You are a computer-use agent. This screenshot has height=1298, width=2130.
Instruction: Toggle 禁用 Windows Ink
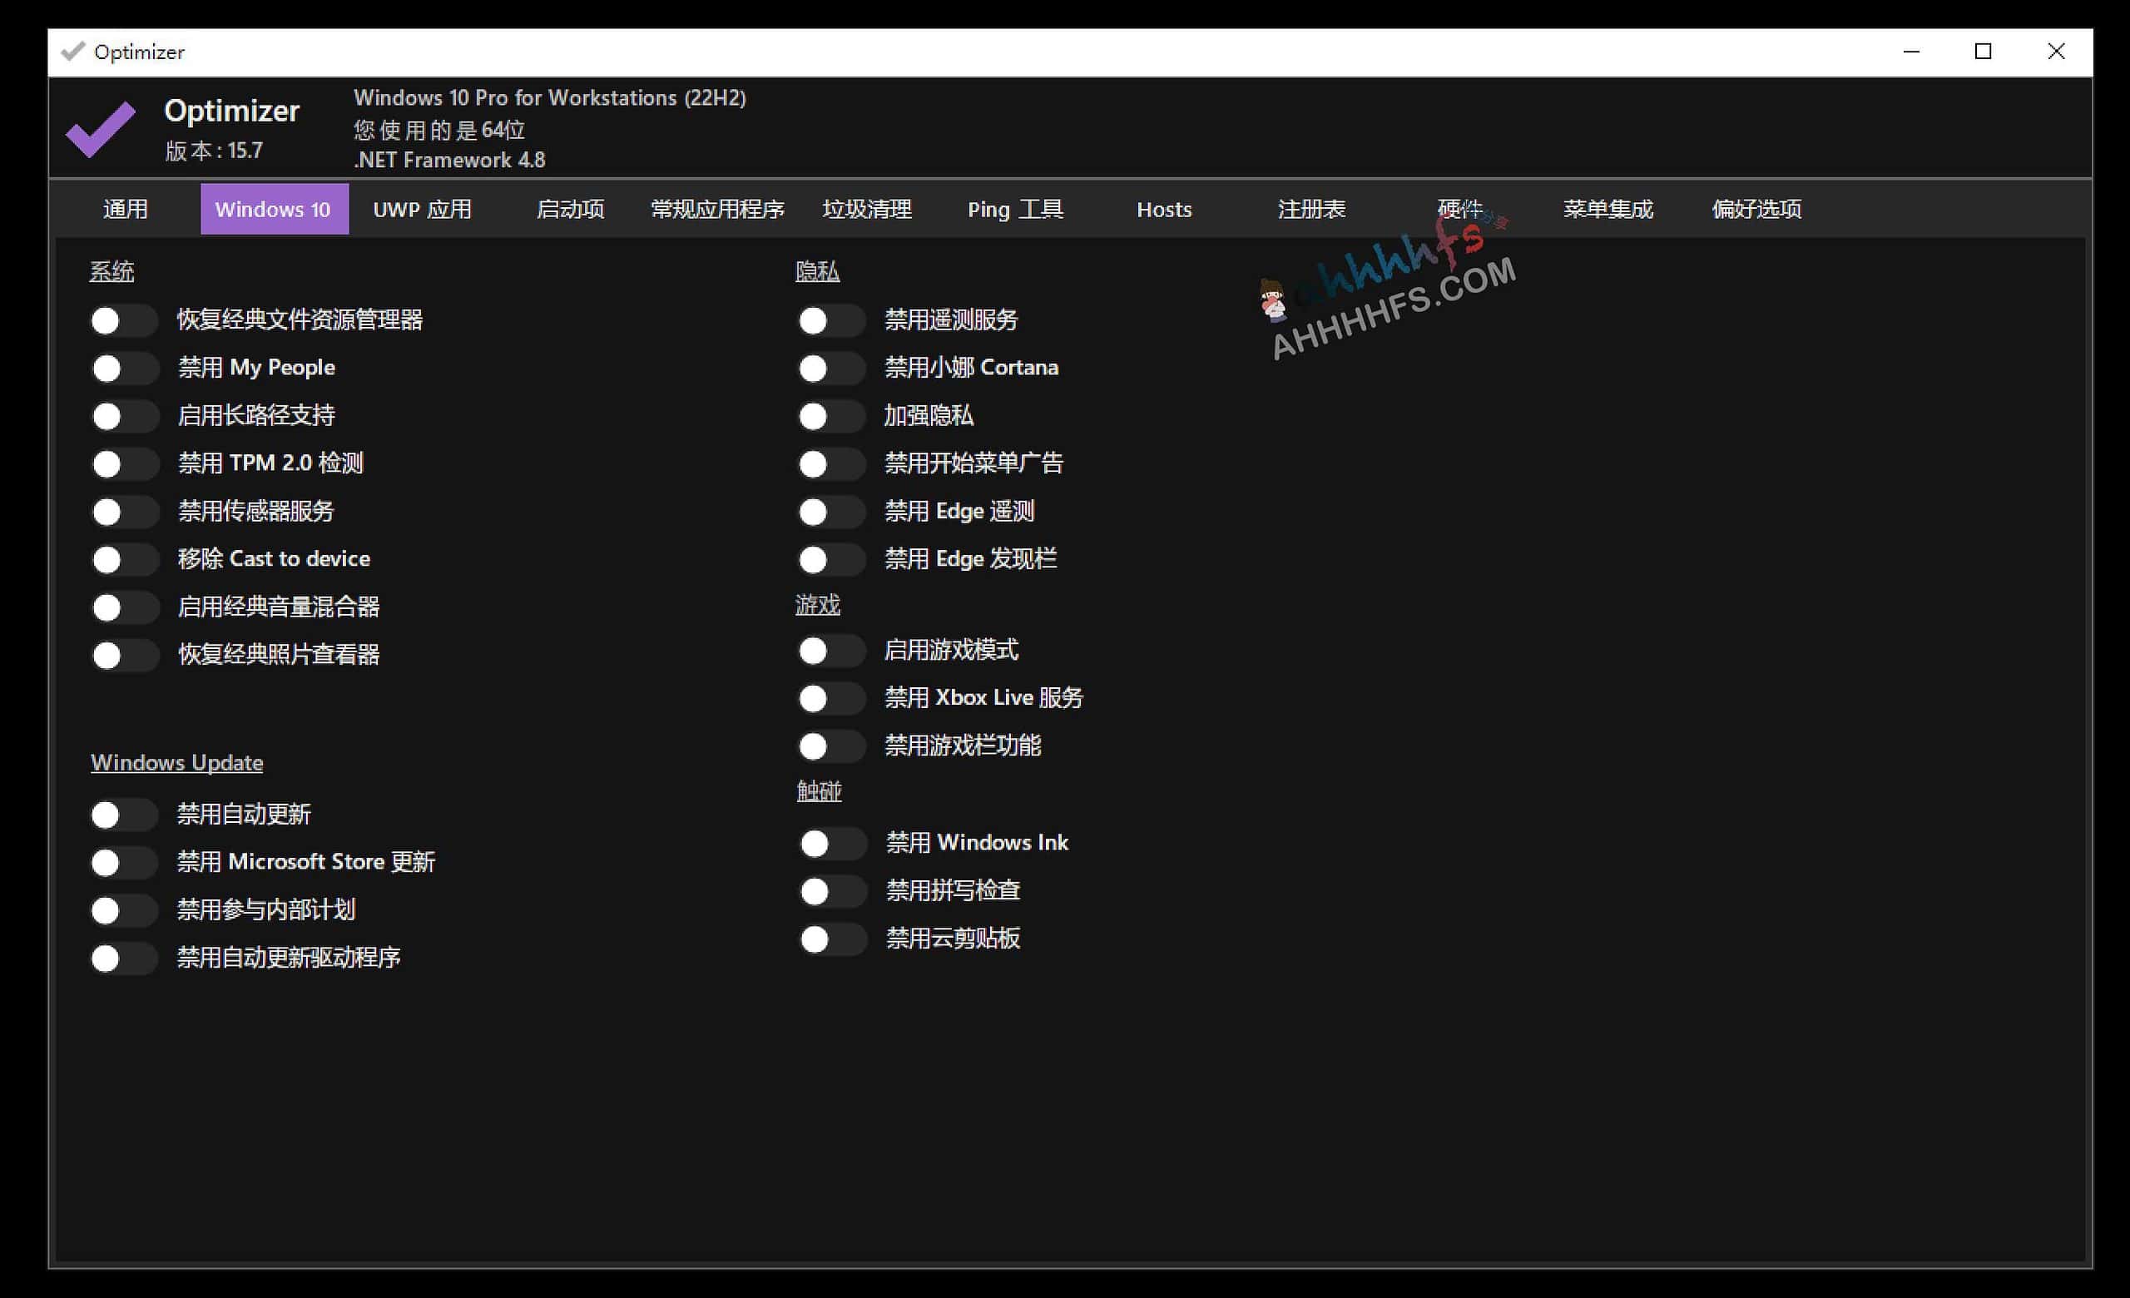pyautogui.click(x=830, y=843)
